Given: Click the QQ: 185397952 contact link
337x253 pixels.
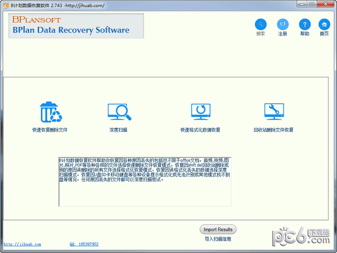Looking at the screenshot, I should pos(84,244).
